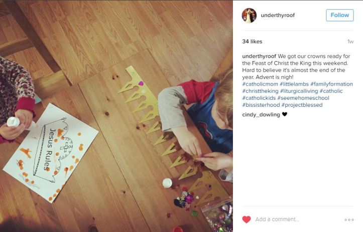Open the #projectblessed hashtag
The height and width of the screenshot is (232, 363).
302,105
